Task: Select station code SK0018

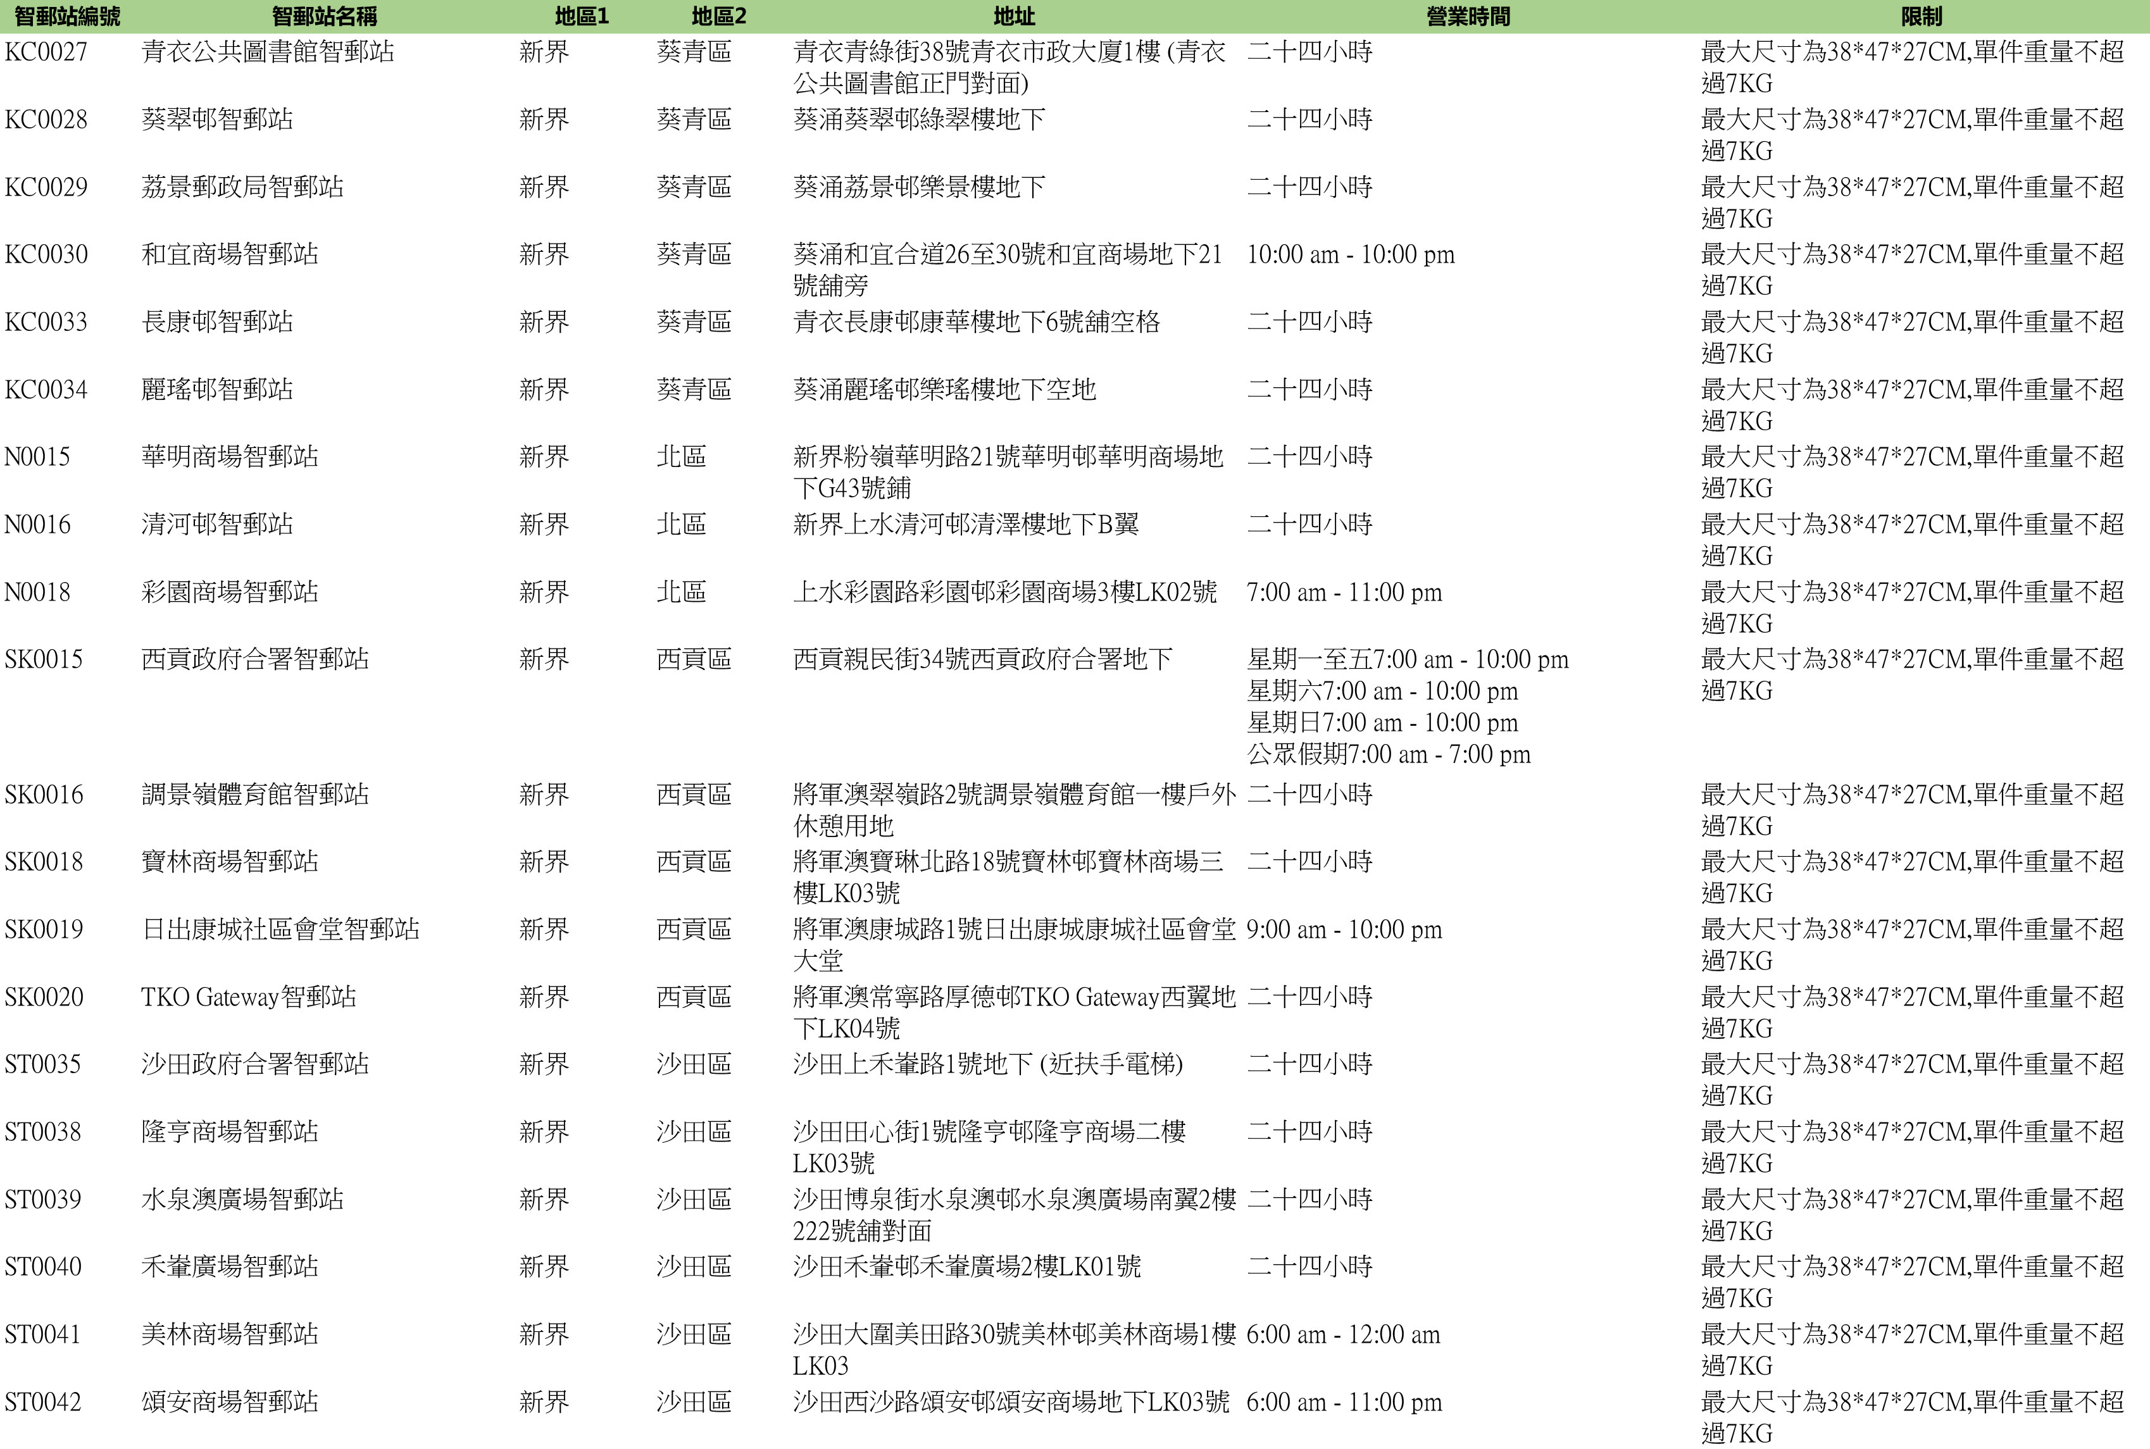Action: pos(44,861)
